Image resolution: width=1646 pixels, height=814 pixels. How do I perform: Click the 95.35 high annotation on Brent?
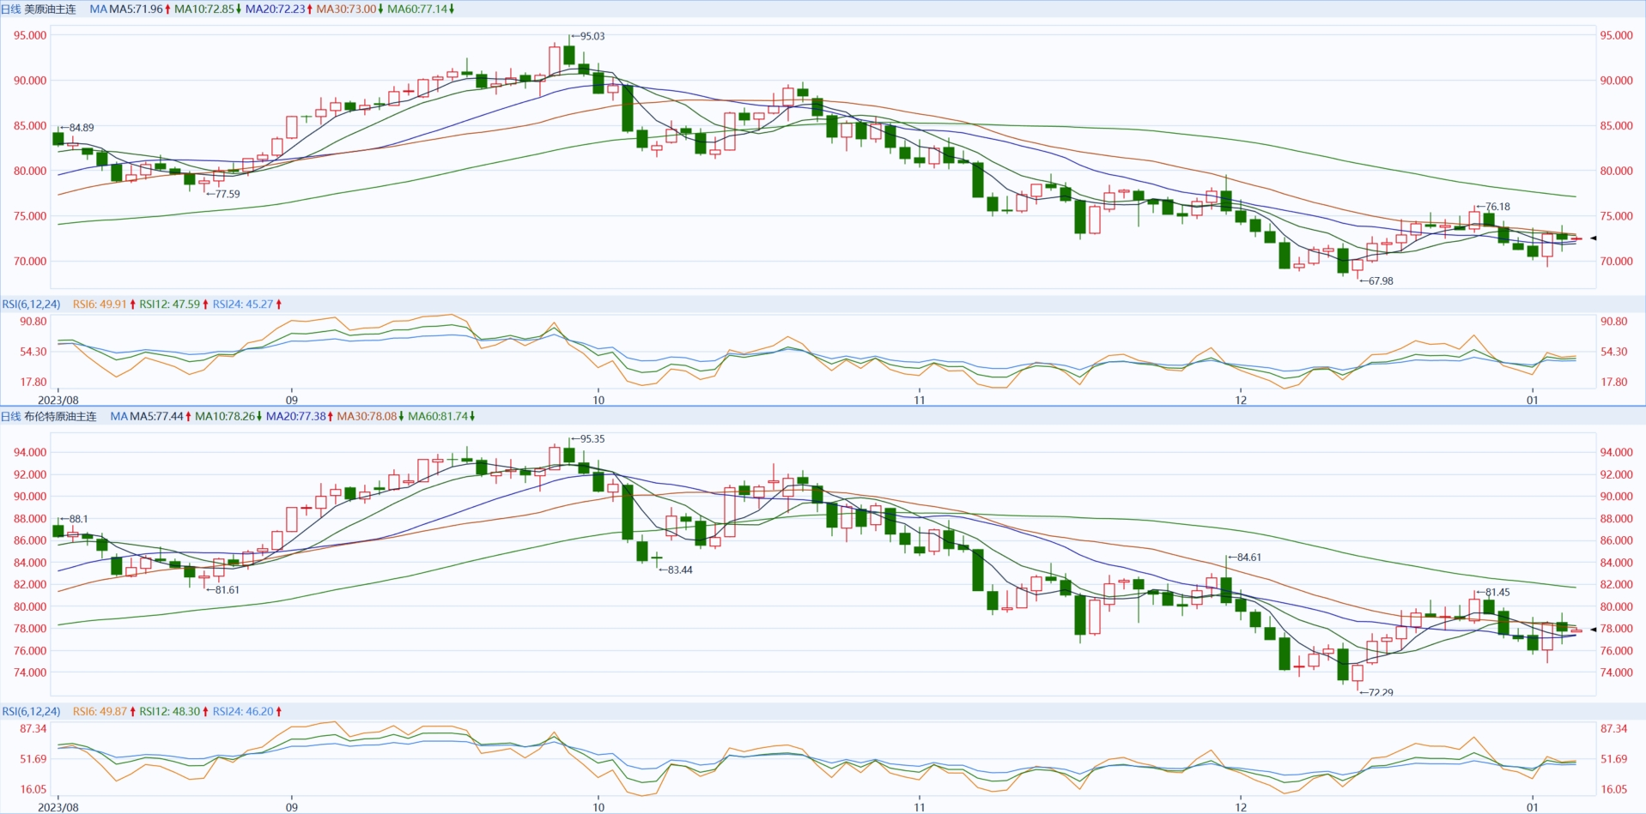tap(588, 439)
